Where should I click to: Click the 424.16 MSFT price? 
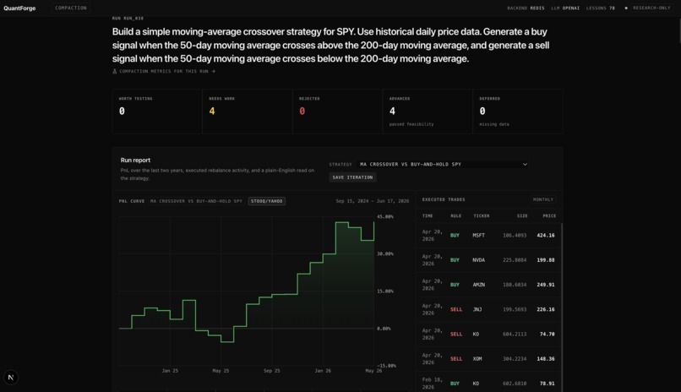(x=546, y=236)
